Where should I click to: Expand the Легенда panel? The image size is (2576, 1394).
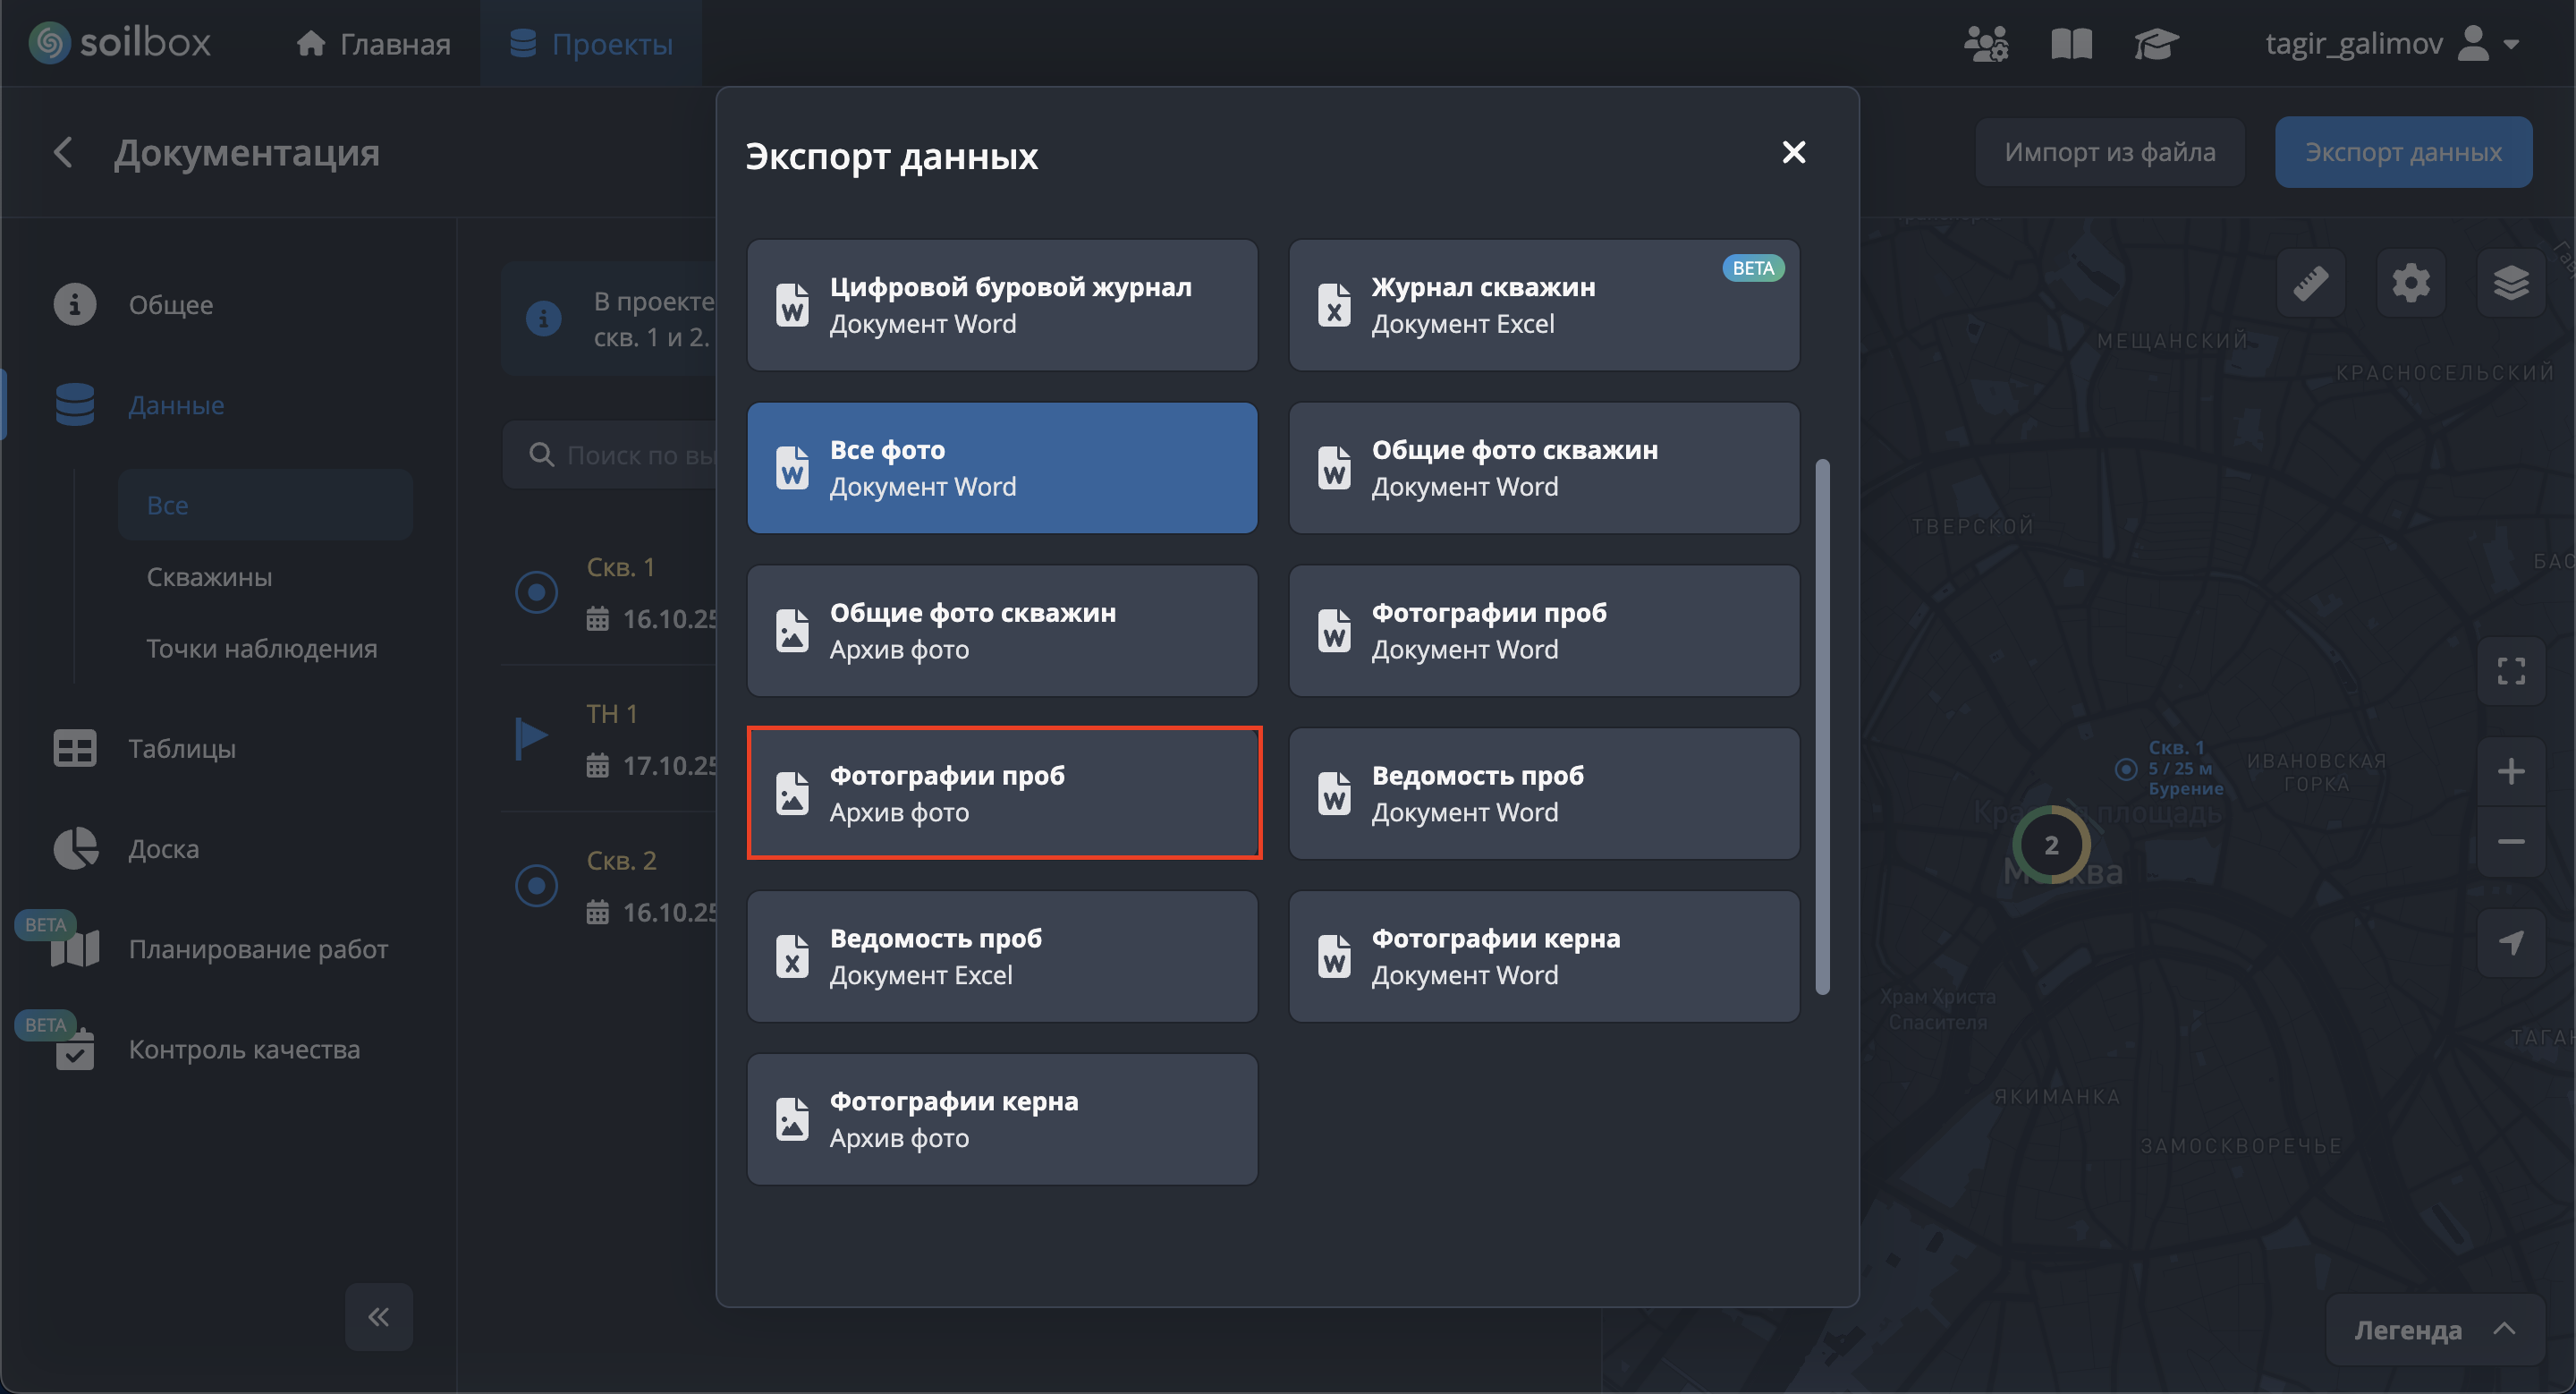click(2434, 1330)
